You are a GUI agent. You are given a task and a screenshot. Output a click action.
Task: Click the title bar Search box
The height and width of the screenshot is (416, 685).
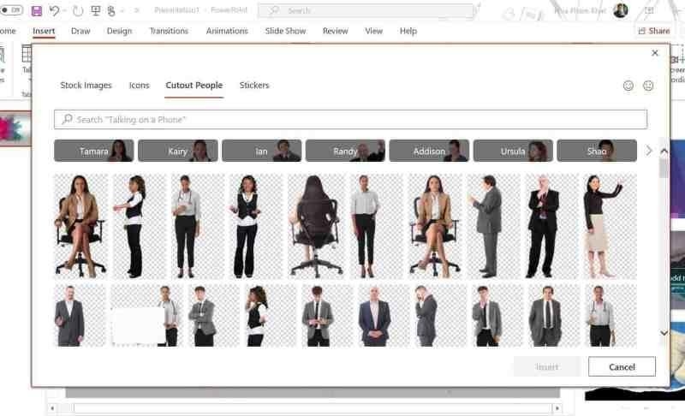pyautogui.click(x=366, y=10)
